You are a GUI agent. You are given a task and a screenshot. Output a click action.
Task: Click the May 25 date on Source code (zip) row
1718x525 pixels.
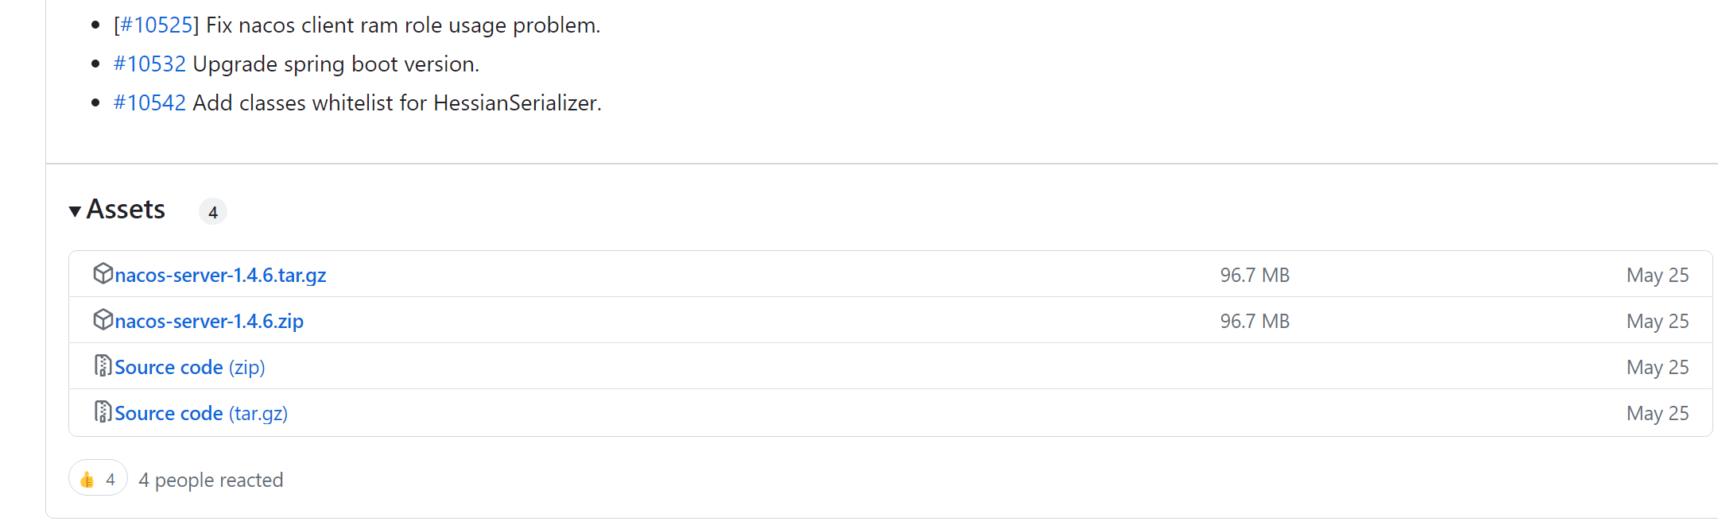pyautogui.click(x=1657, y=368)
